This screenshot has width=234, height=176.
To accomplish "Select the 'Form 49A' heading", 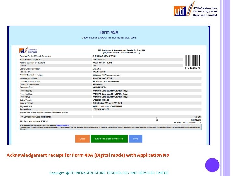I will click(x=109, y=32).
